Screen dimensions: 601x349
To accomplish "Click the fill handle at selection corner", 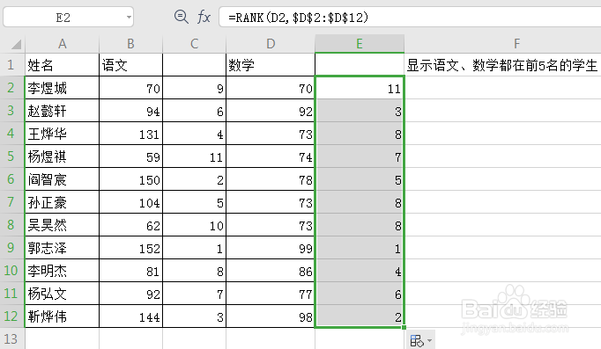I will [404, 327].
